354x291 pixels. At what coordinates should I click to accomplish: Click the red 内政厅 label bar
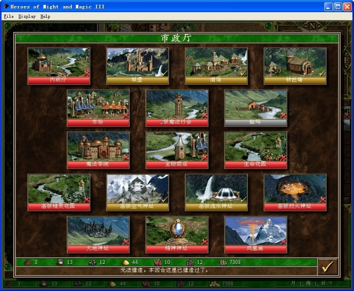[59, 80]
